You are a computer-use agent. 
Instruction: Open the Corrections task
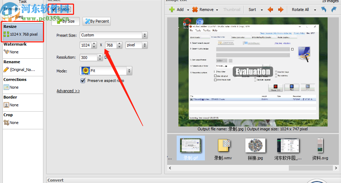pyautogui.click(x=23, y=85)
